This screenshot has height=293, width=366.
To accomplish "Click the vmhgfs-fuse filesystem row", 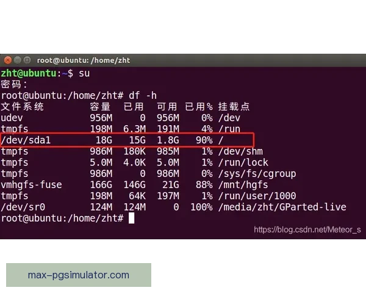I will pos(31,185).
